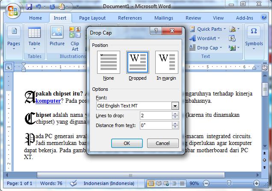Expand the Drop Cap ribbon menu
The image size is (272, 191).
(x=206, y=47)
